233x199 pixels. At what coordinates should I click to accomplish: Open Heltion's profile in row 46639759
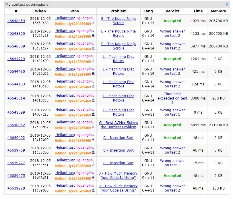(x=61, y=153)
